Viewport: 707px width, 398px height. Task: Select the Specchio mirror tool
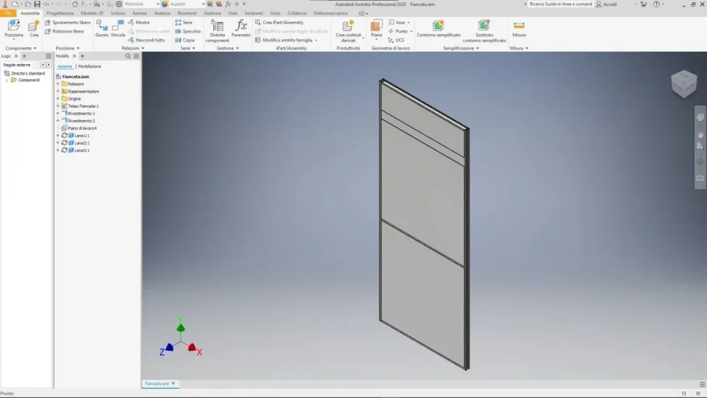[x=188, y=31]
